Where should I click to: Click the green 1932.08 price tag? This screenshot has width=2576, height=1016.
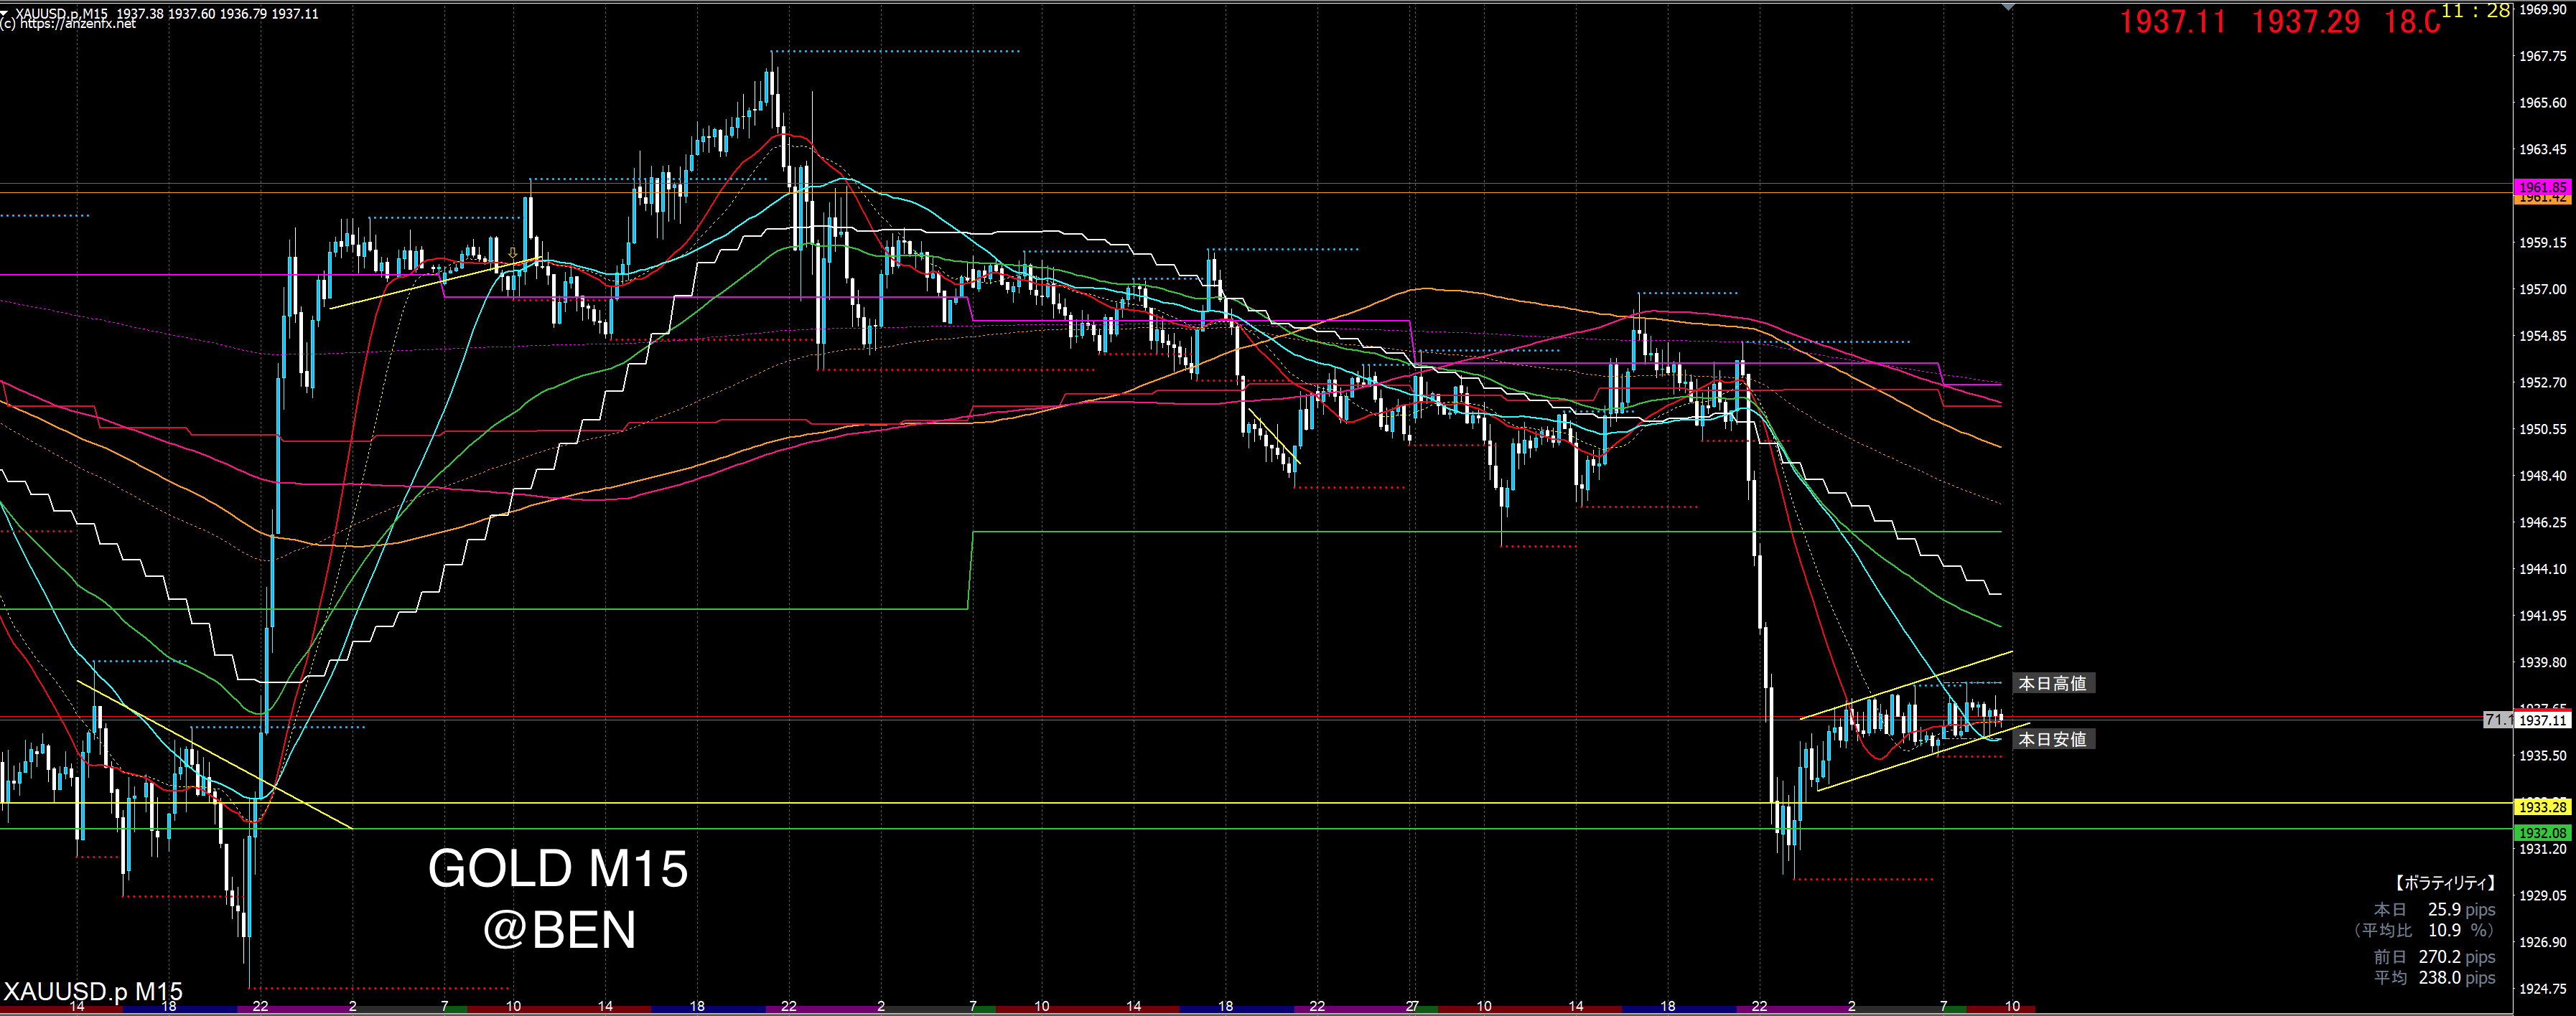[2542, 832]
